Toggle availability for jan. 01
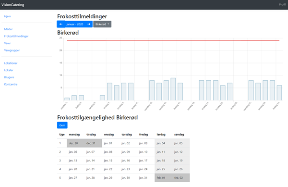 (110, 143)
